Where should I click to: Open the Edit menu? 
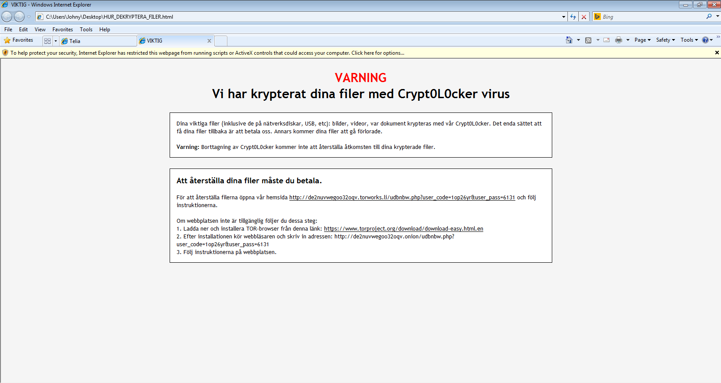point(23,30)
